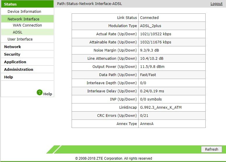Click the Actual Rate value cell

coord(172,34)
